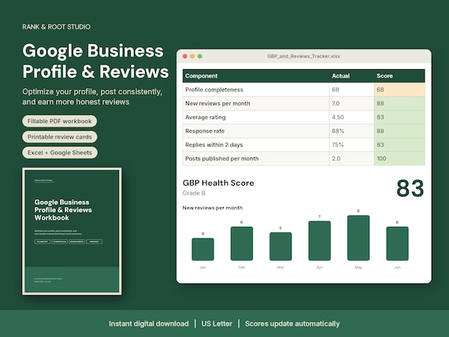Image resolution: width=449 pixels, height=337 pixels.
Task: Click the Actual value 2.0 cell
Action: point(351,158)
